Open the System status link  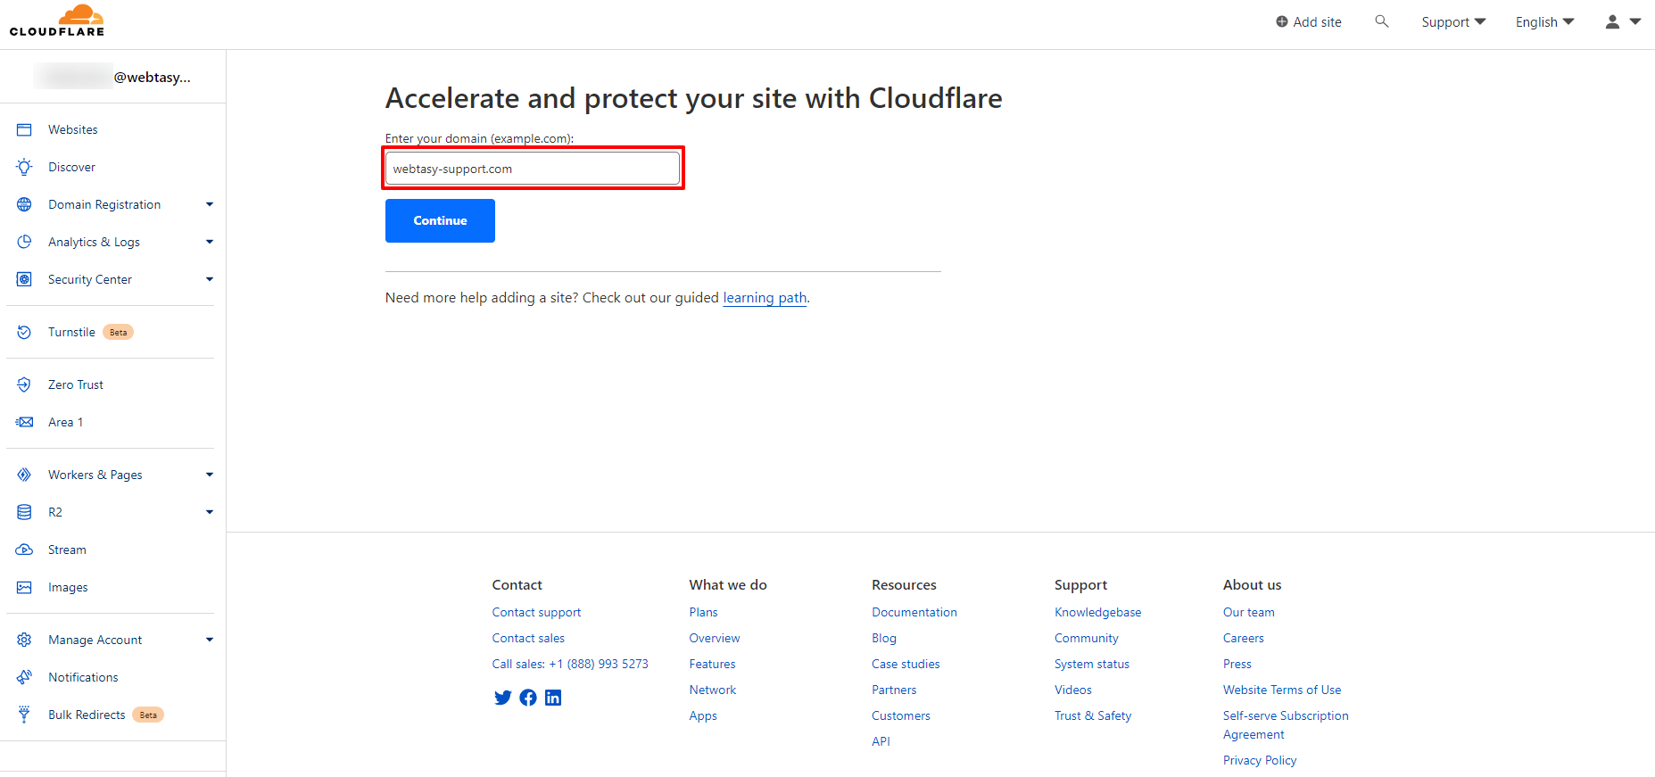(x=1092, y=664)
